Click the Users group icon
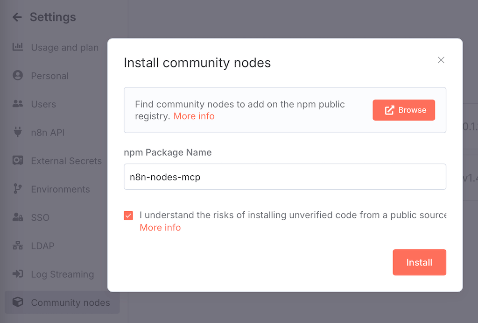 pos(18,104)
